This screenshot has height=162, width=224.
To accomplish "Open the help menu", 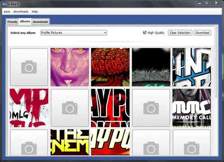I will coord(35,12).
